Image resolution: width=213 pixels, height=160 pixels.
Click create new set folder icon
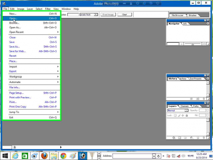[x=185, y=138]
